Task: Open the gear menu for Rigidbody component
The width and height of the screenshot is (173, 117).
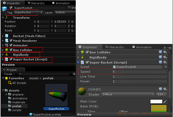Action: click(x=165, y=57)
